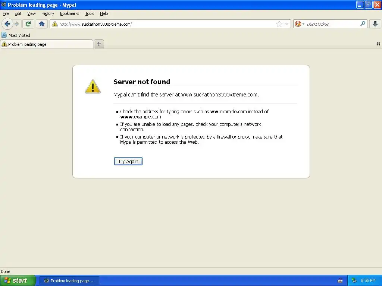382x286 pixels.
Task: Click the network tray icon near clock
Action: click(x=354, y=281)
